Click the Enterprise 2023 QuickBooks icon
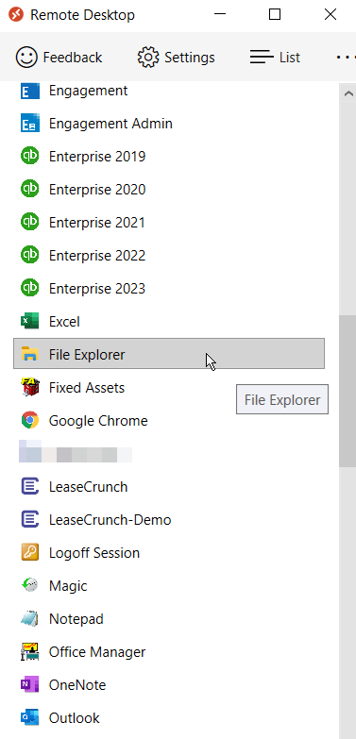 (x=30, y=289)
